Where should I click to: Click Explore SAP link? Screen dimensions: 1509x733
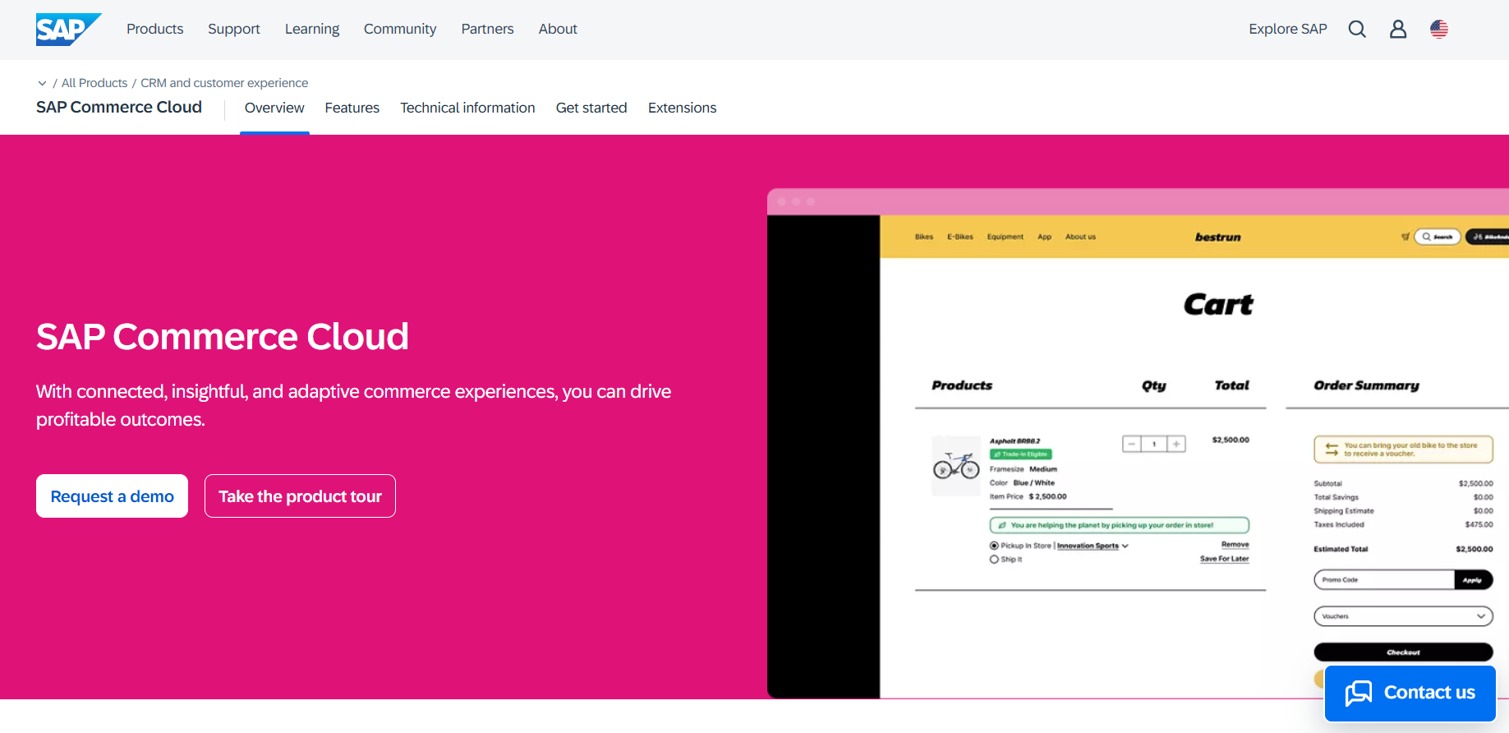[x=1288, y=29]
